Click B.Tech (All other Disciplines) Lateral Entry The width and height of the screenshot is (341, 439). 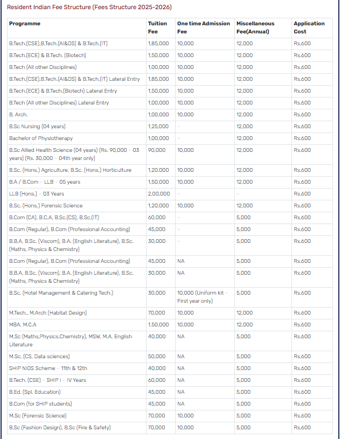tap(59, 103)
